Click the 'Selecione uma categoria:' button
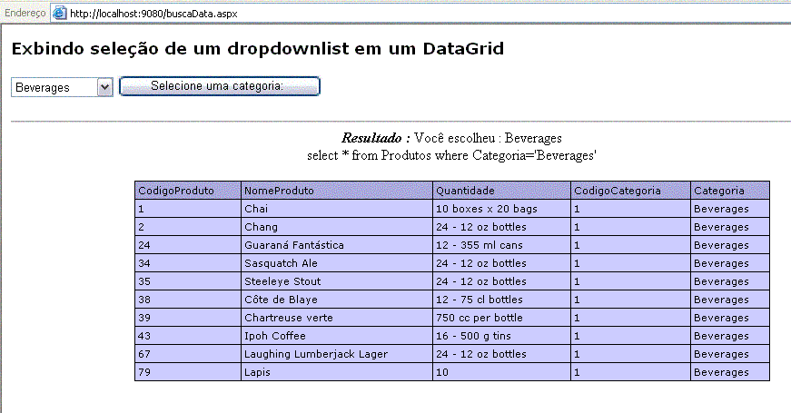791x413 pixels. (220, 86)
